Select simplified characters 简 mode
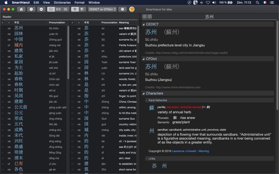The width and height of the screenshot is (279, 174). (x=75, y=9)
